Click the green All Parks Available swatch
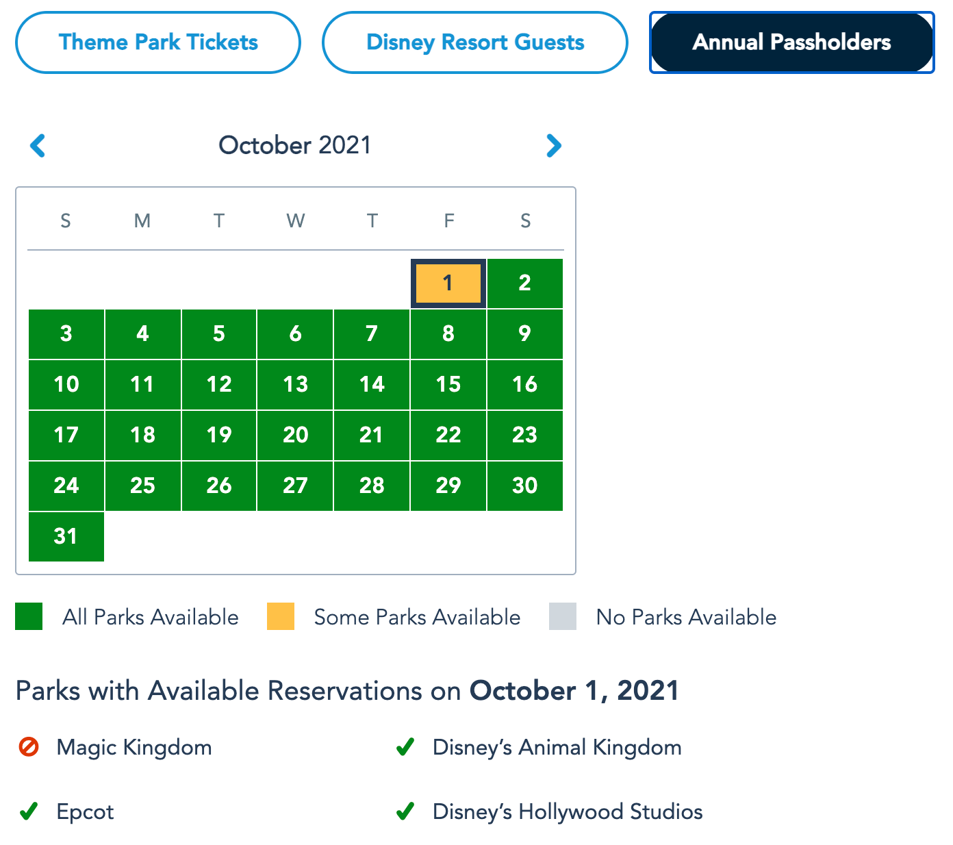The width and height of the screenshot is (953, 845). click(29, 616)
